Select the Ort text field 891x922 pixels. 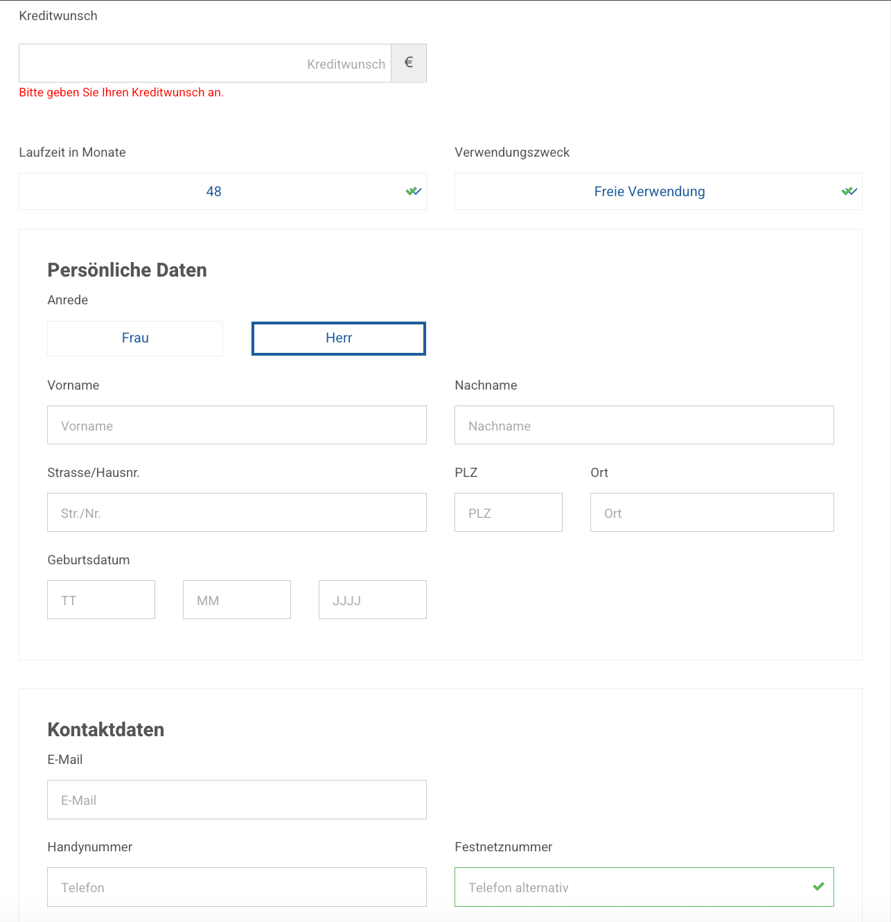click(712, 512)
